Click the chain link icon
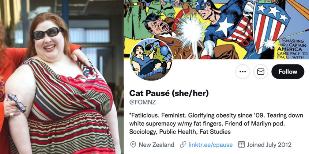Viewport: 309px width, 154px height. (183, 145)
